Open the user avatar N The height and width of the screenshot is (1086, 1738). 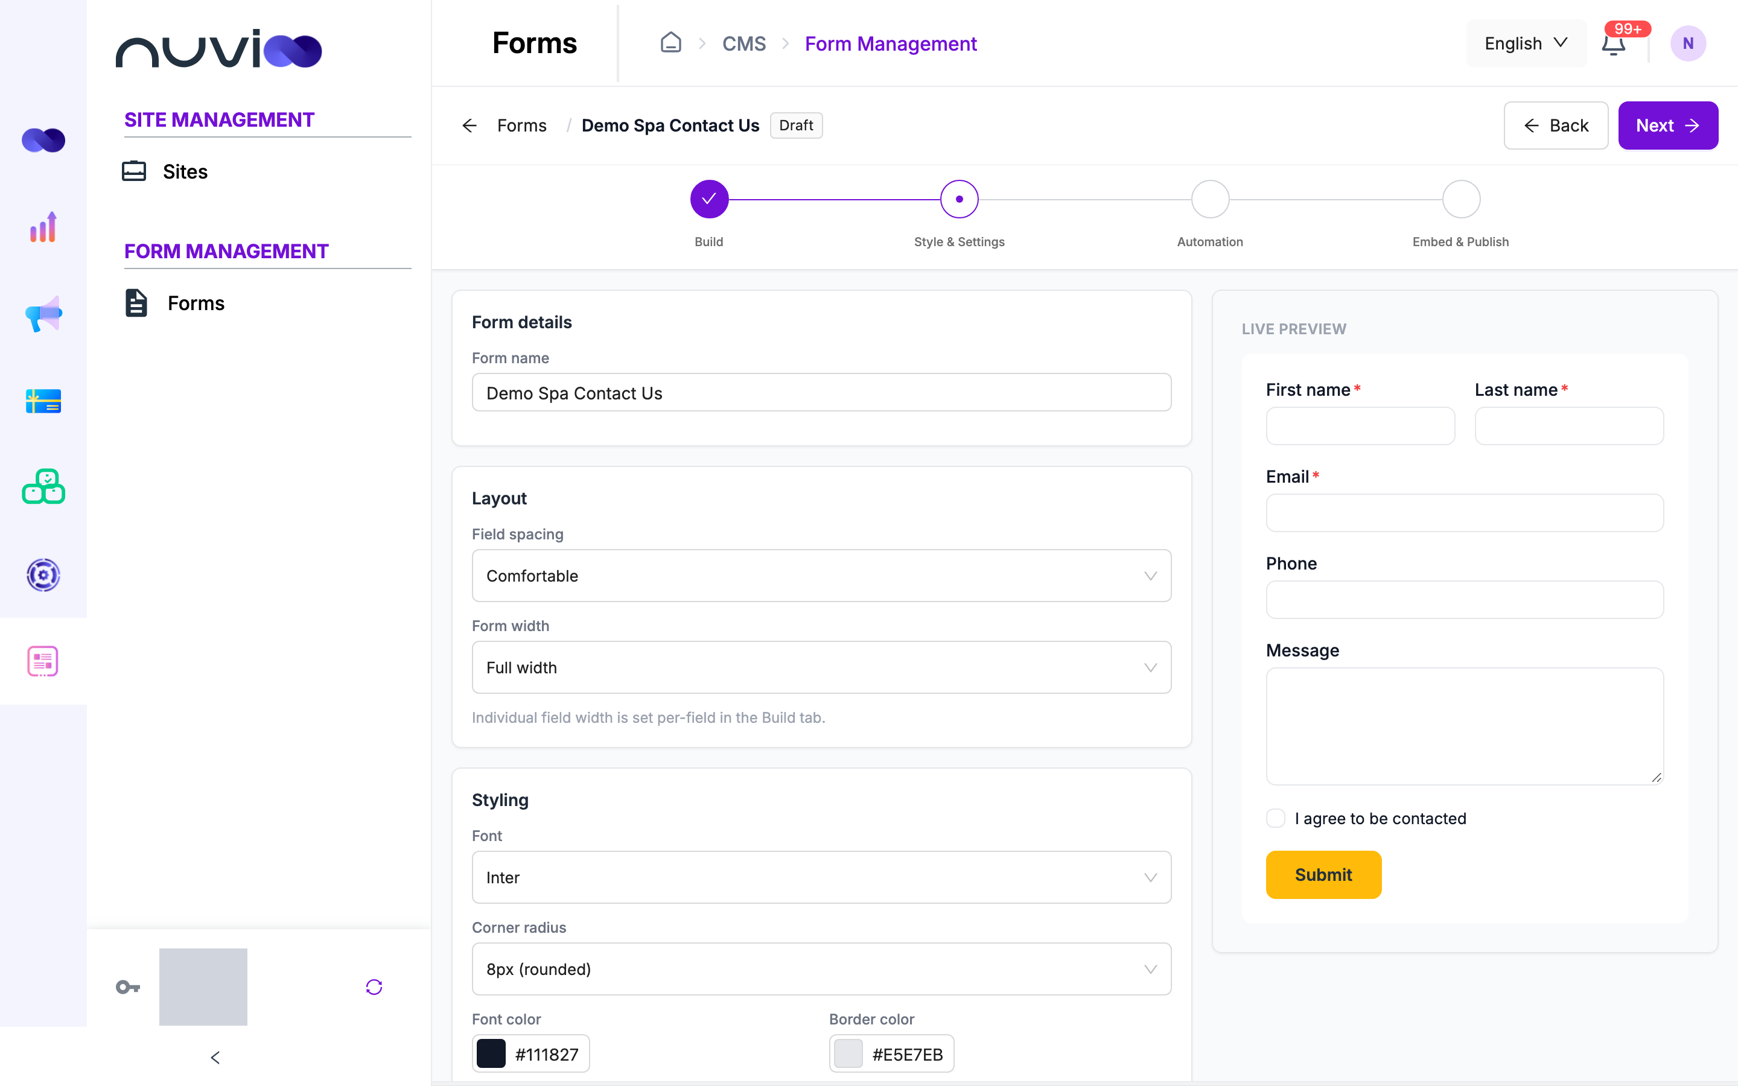point(1688,44)
